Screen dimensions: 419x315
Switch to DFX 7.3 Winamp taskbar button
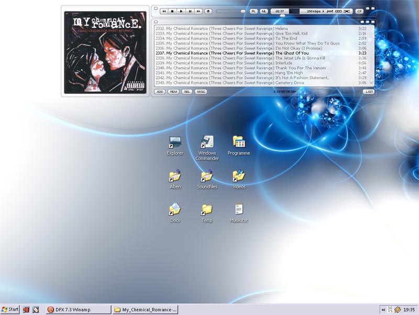[78, 310]
